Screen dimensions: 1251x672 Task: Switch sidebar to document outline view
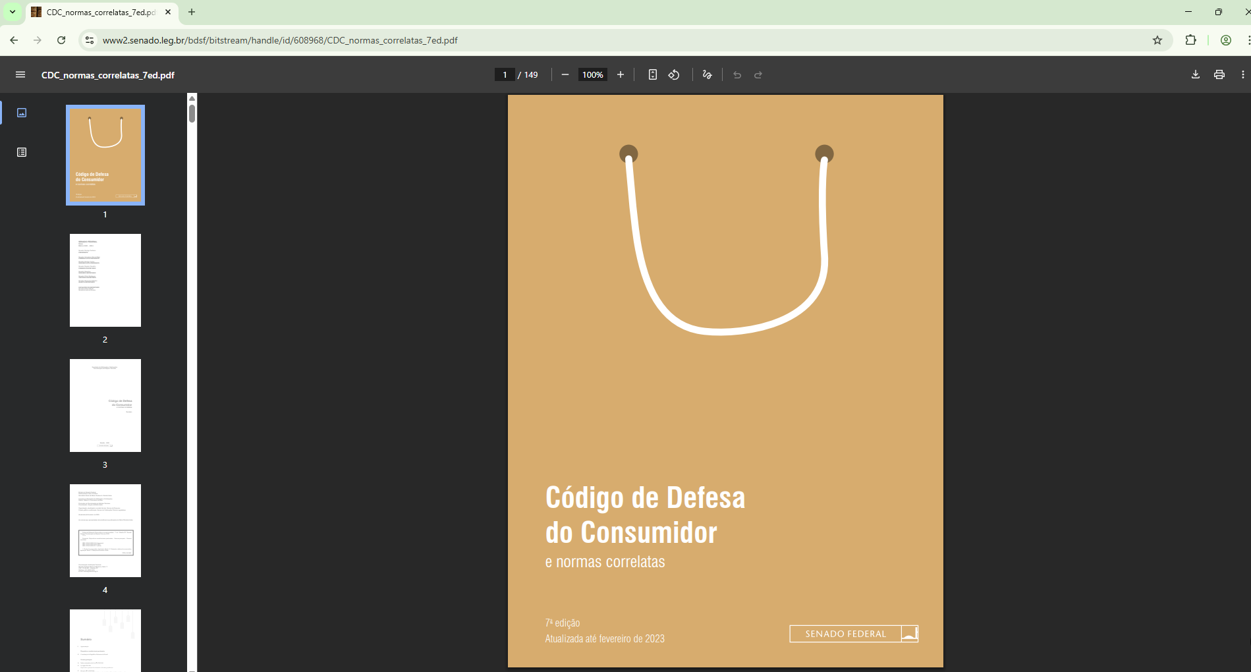[x=22, y=152]
